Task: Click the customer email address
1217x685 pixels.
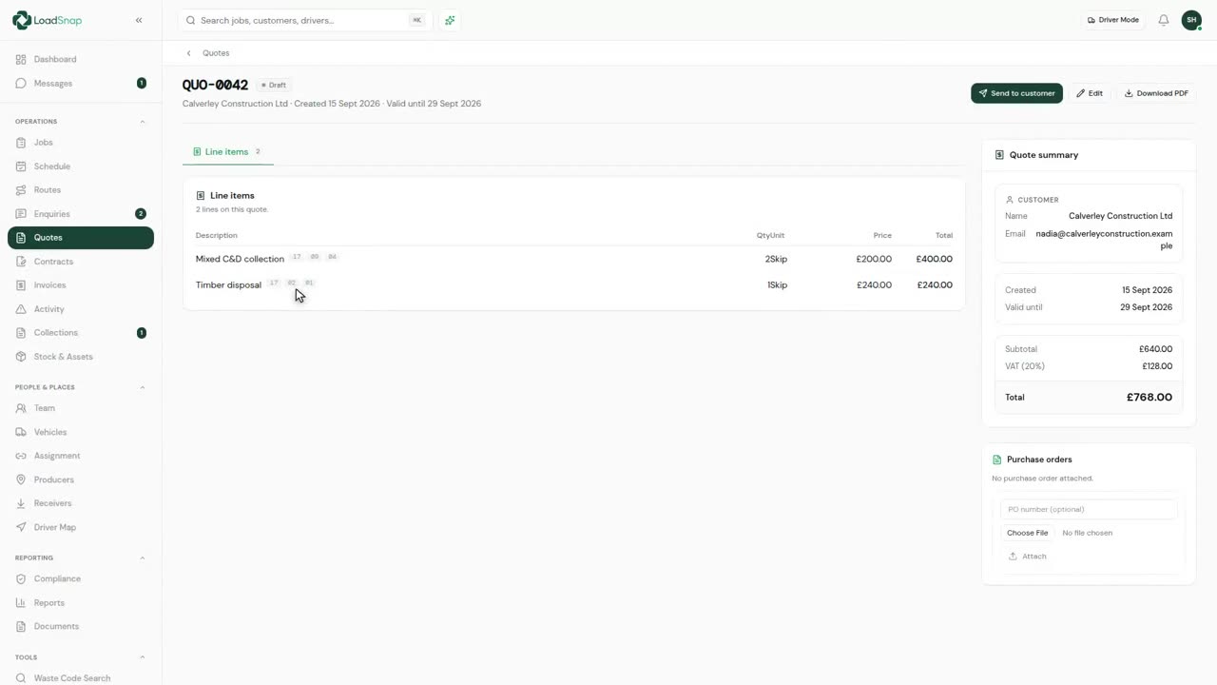Action: tap(1104, 240)
